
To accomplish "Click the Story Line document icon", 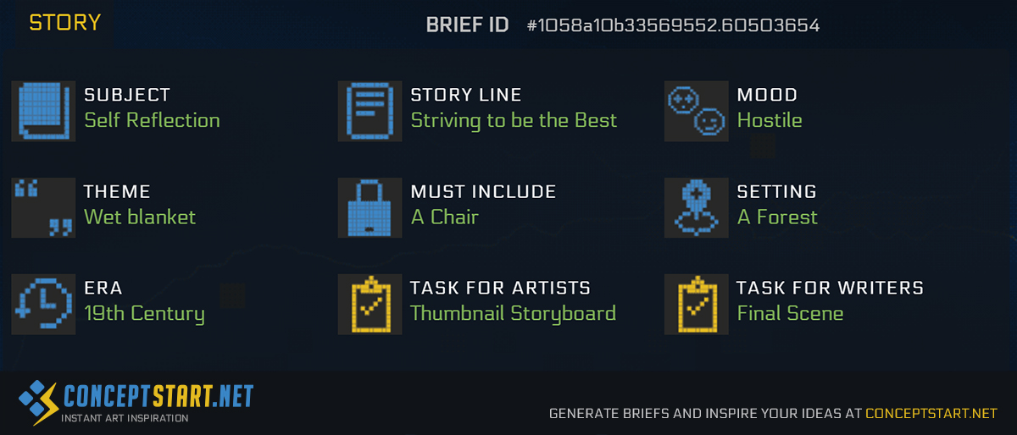I will click(370, 111).
